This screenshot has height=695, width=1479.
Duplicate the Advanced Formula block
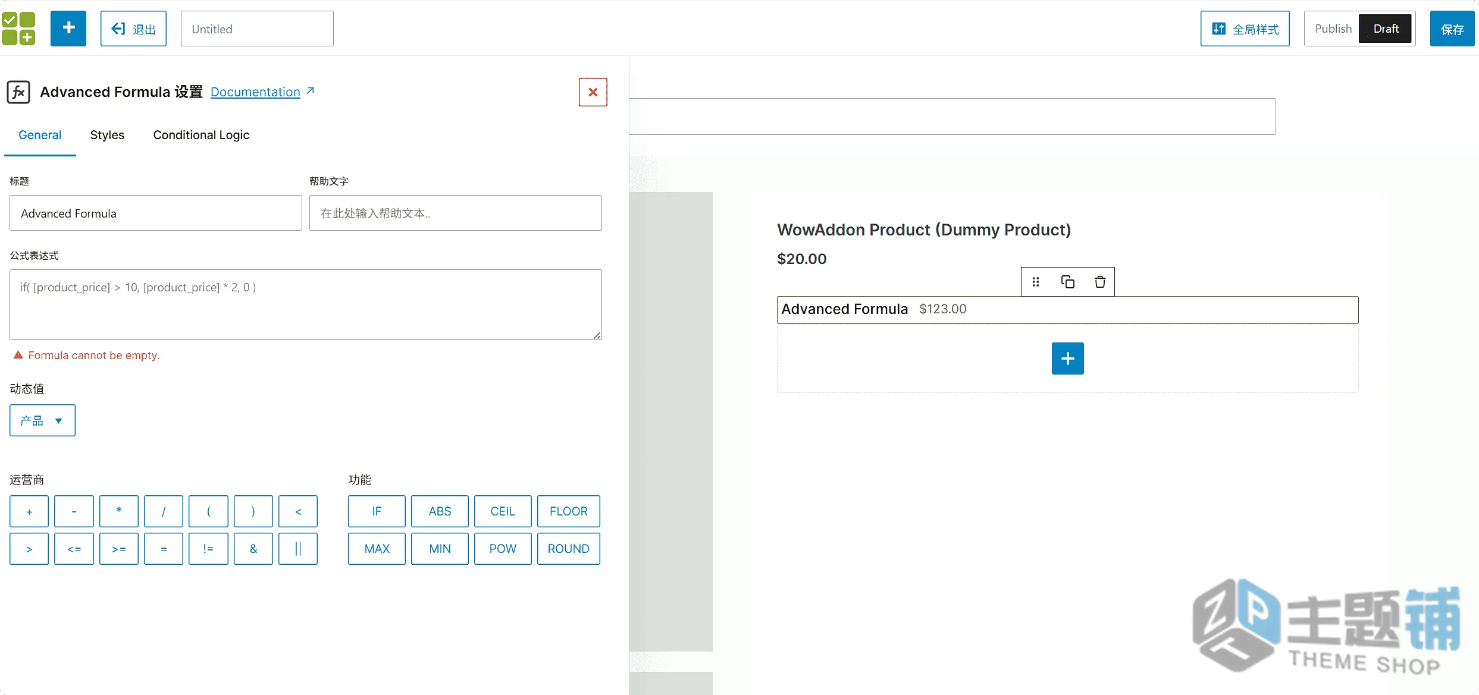[x=1068, y=282]
